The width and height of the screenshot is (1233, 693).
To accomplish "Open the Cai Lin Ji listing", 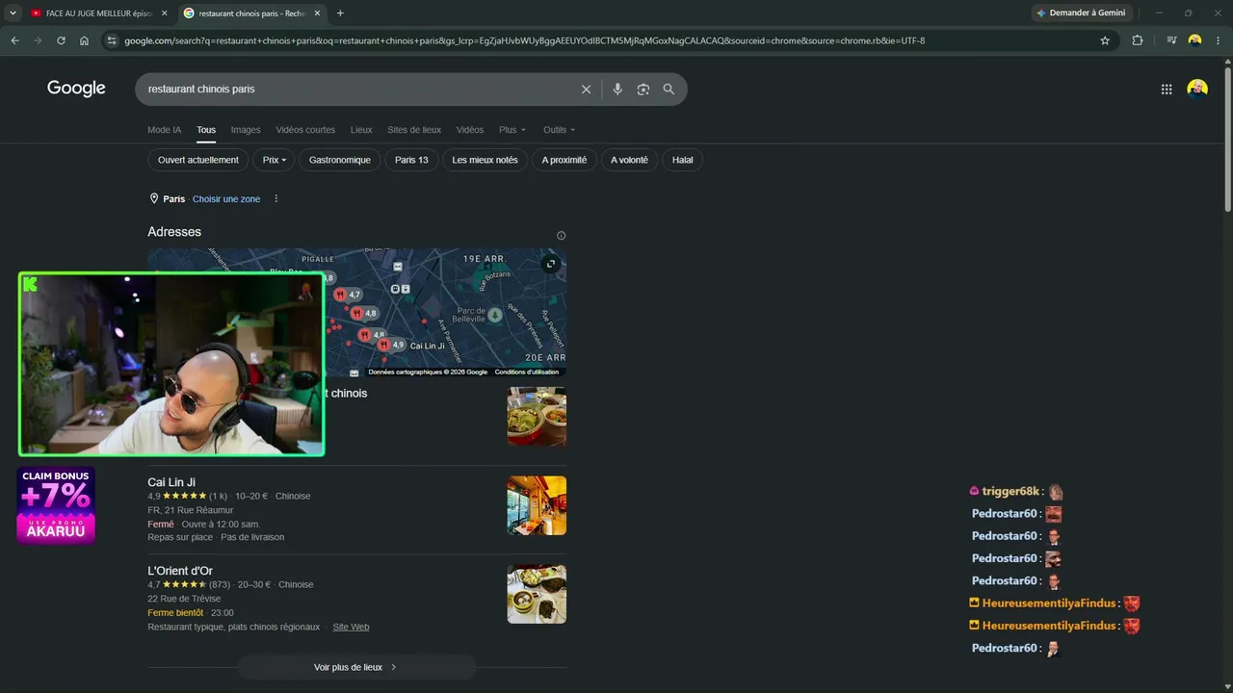I will coord(171,482).
